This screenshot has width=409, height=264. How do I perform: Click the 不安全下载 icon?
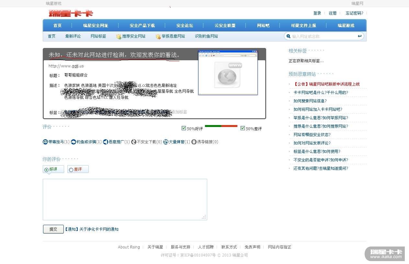[134, 142]
